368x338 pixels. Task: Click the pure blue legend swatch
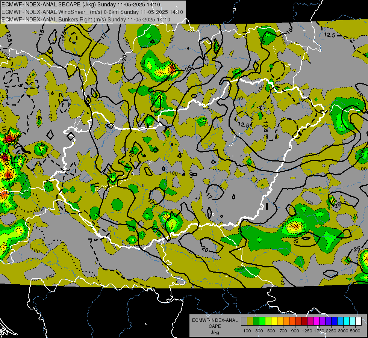[x=335, y=321]
